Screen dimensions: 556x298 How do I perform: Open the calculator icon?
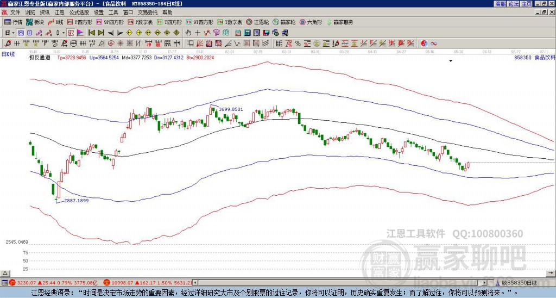(248, 33)
